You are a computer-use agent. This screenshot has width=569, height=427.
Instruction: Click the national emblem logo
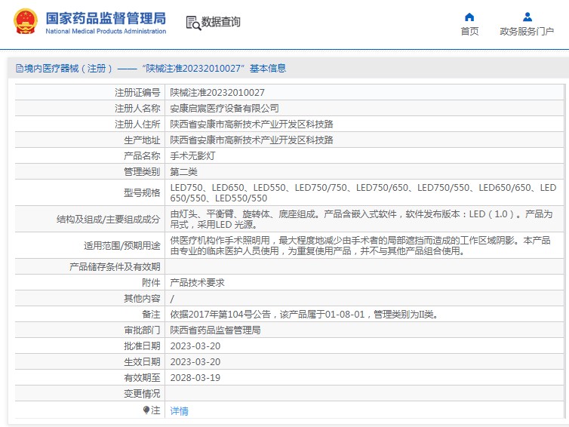click(x=26, y=22)
